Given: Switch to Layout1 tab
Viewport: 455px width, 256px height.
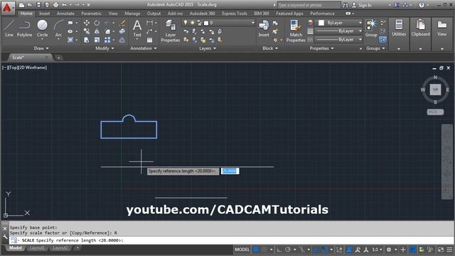Looking at the screenshot, I should point(37,248).
